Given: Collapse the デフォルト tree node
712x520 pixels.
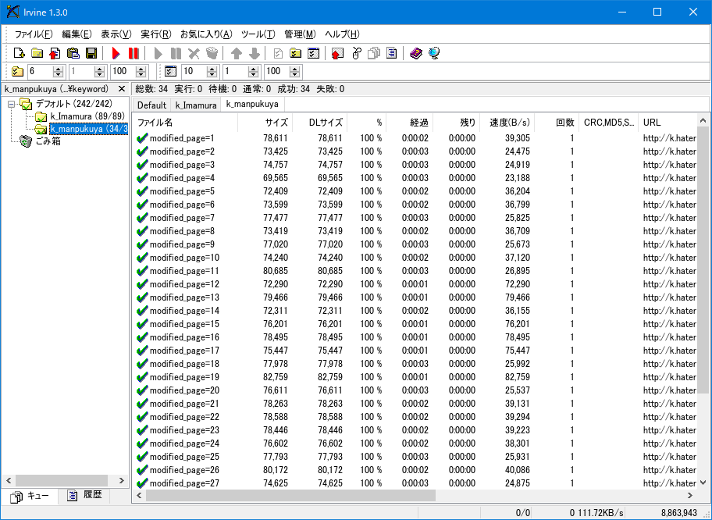Looking at the screenshot, I should tap(12, 104).
